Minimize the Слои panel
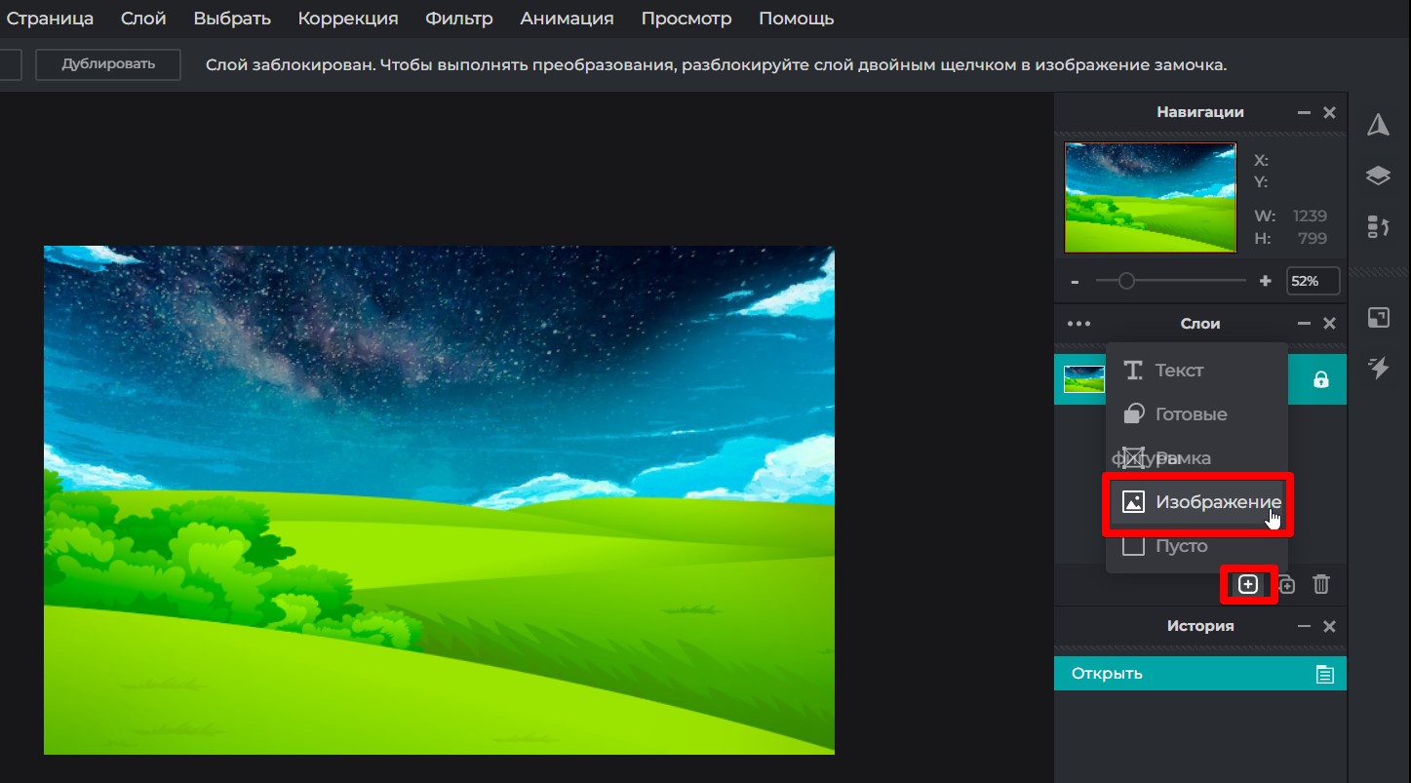 point(1304,324)
